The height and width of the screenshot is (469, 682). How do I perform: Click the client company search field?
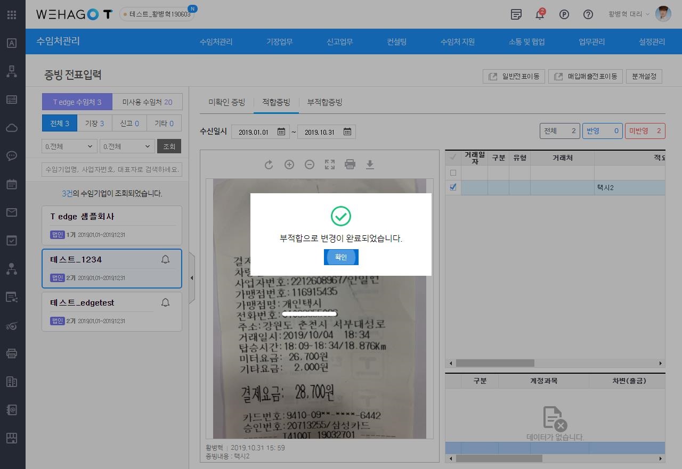[x=112, y=170]
